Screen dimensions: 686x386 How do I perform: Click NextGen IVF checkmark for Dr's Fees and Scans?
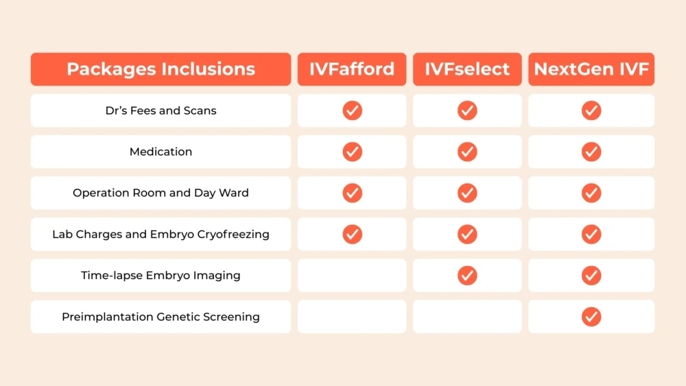(x=591, y=110)
